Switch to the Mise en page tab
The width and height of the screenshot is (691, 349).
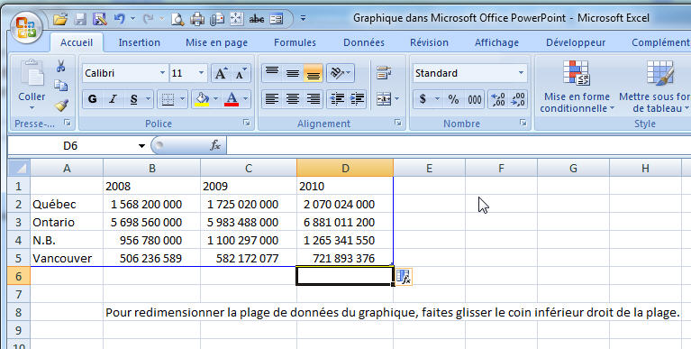(216, 42)
